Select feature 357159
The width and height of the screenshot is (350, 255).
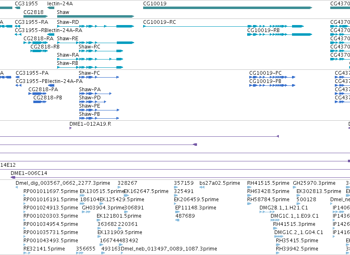tap(176, 187)
